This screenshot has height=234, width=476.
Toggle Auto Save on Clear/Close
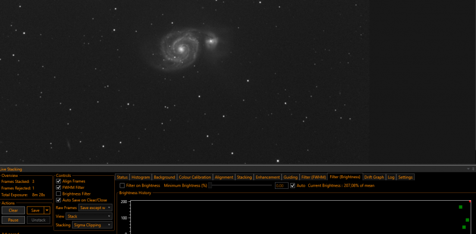[58, 200]
